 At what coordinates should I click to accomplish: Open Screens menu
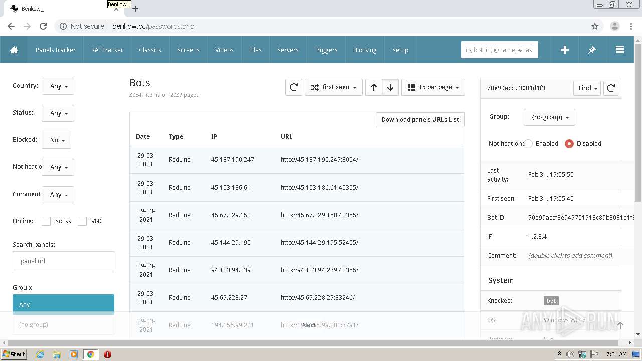point(188,50)
